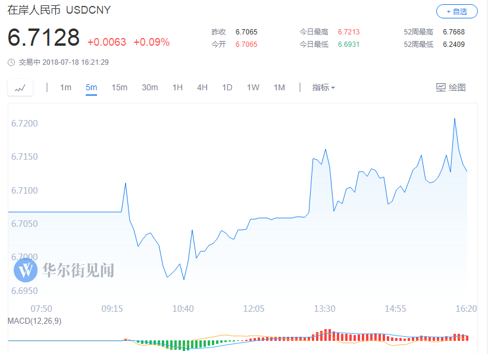Screen dimensions: 488x354
Task: Click the 绘图 drawing tool icon
Action: click(441, 87)
